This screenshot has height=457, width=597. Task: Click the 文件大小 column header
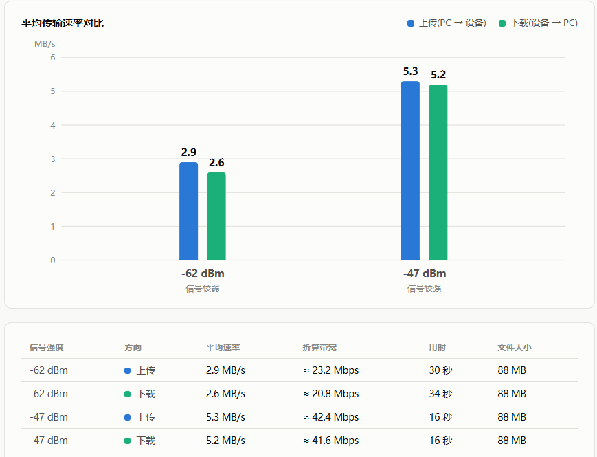pyautogui.click(x=515, y=347)
